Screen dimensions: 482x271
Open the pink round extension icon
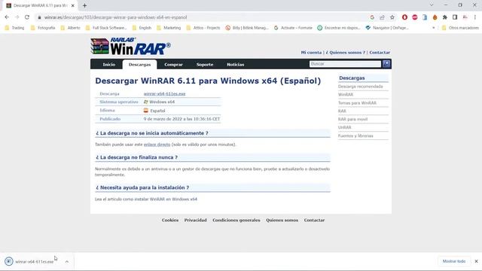point(415,17)
